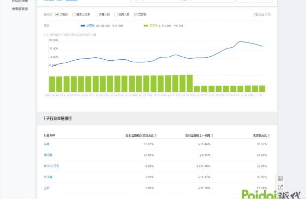Click the green 卖家数 legend swatch

click(x=146, y=26)
